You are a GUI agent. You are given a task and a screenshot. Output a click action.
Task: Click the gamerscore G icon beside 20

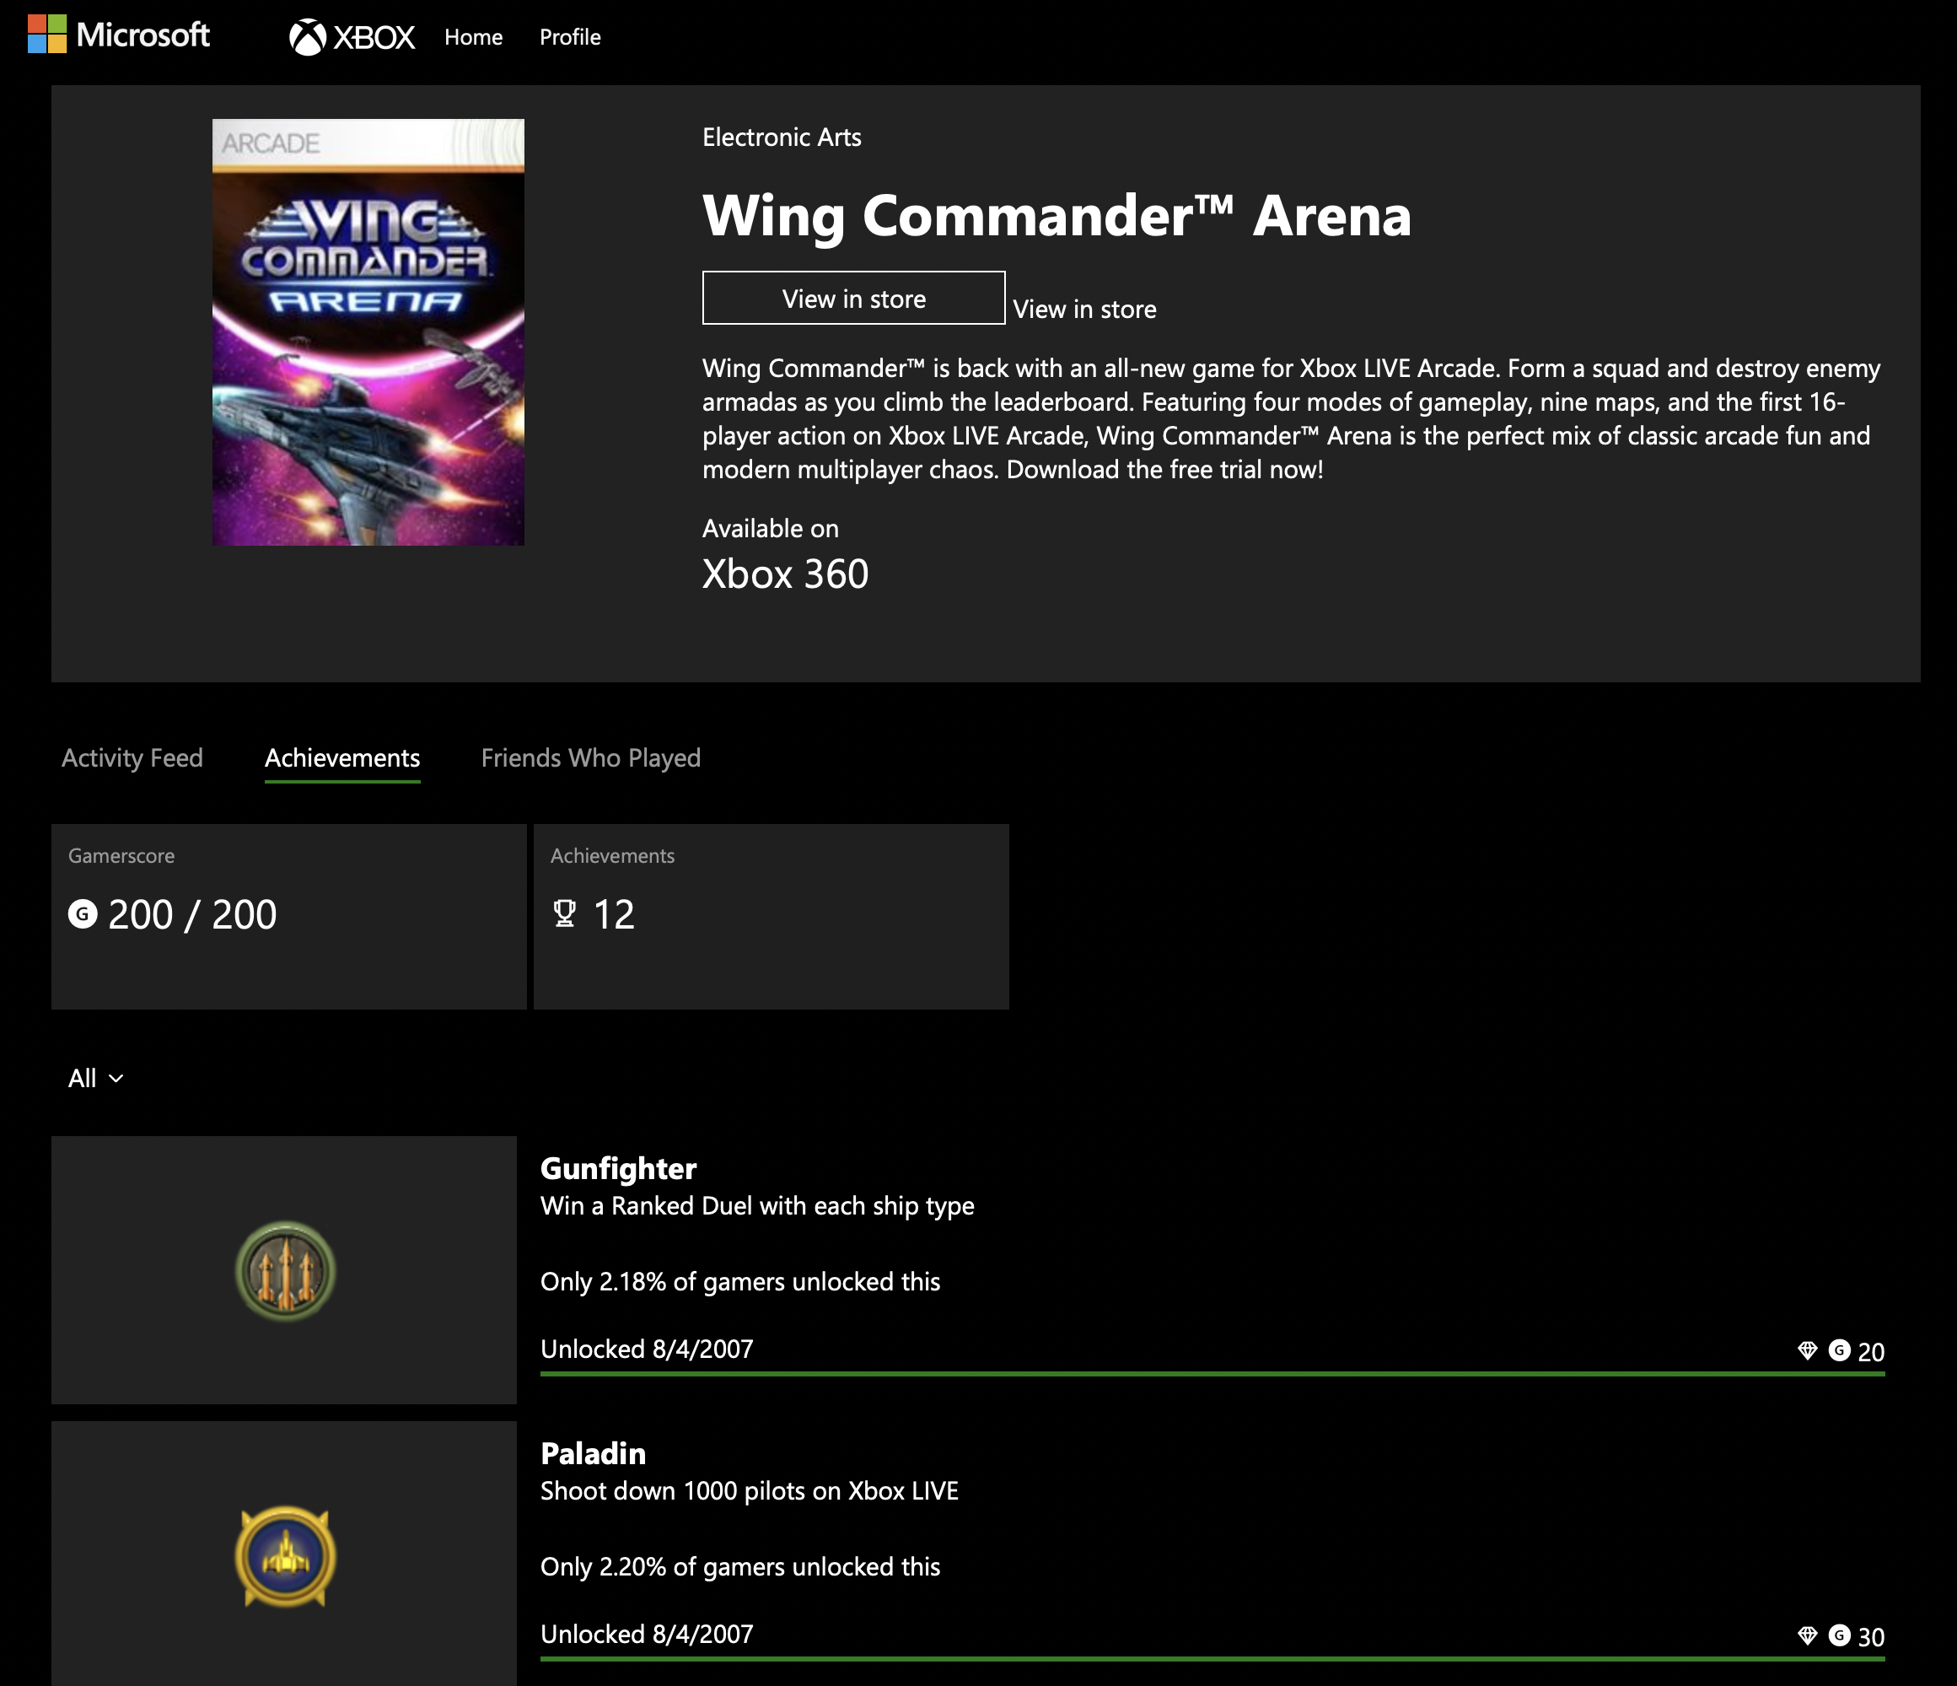pyautogui.click(x=1839, y=1350)
